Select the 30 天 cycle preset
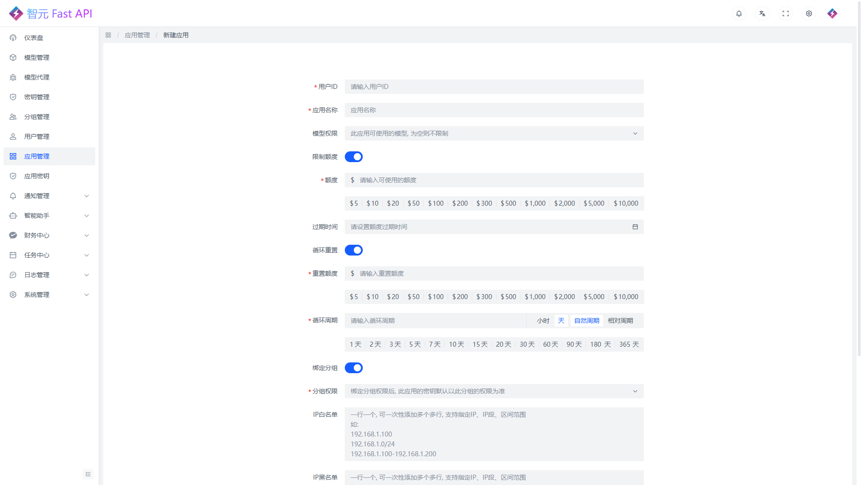The height and width of the screenshot is (485, 862). 527,344
